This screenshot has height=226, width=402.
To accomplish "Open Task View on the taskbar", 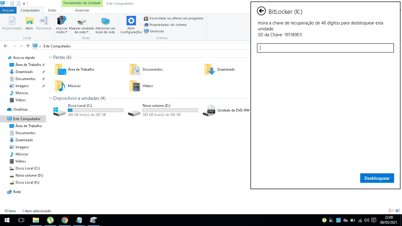I will click(21, 220).
